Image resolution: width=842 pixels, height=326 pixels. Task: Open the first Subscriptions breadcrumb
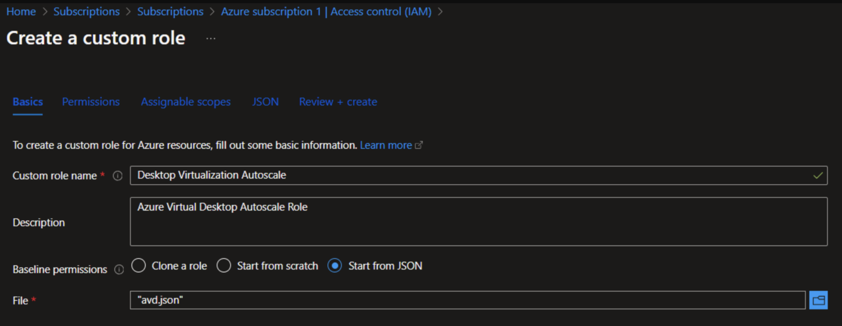tap(87, 12)
